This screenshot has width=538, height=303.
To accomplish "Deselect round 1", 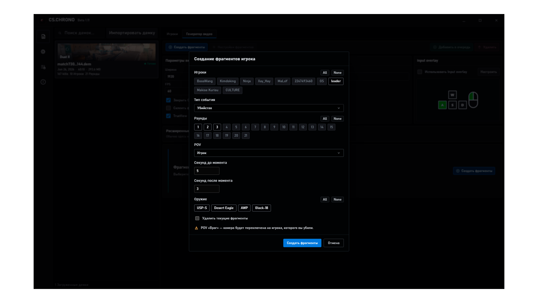I will point(198,127).
